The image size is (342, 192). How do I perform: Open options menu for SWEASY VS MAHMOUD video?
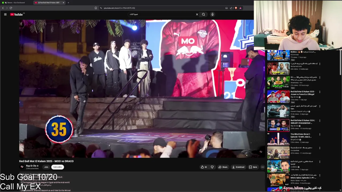320,121
